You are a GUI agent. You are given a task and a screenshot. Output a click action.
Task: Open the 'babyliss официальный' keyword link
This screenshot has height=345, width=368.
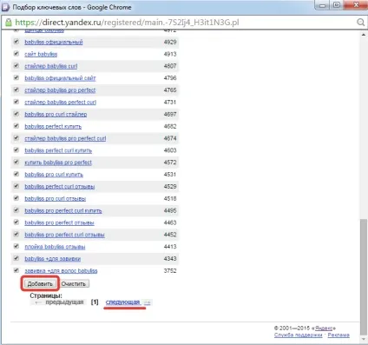click(x=54, y=43)
